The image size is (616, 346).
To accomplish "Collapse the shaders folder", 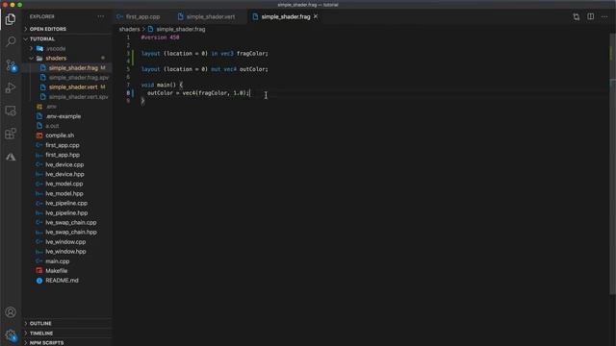I will [x=67, y=58].
